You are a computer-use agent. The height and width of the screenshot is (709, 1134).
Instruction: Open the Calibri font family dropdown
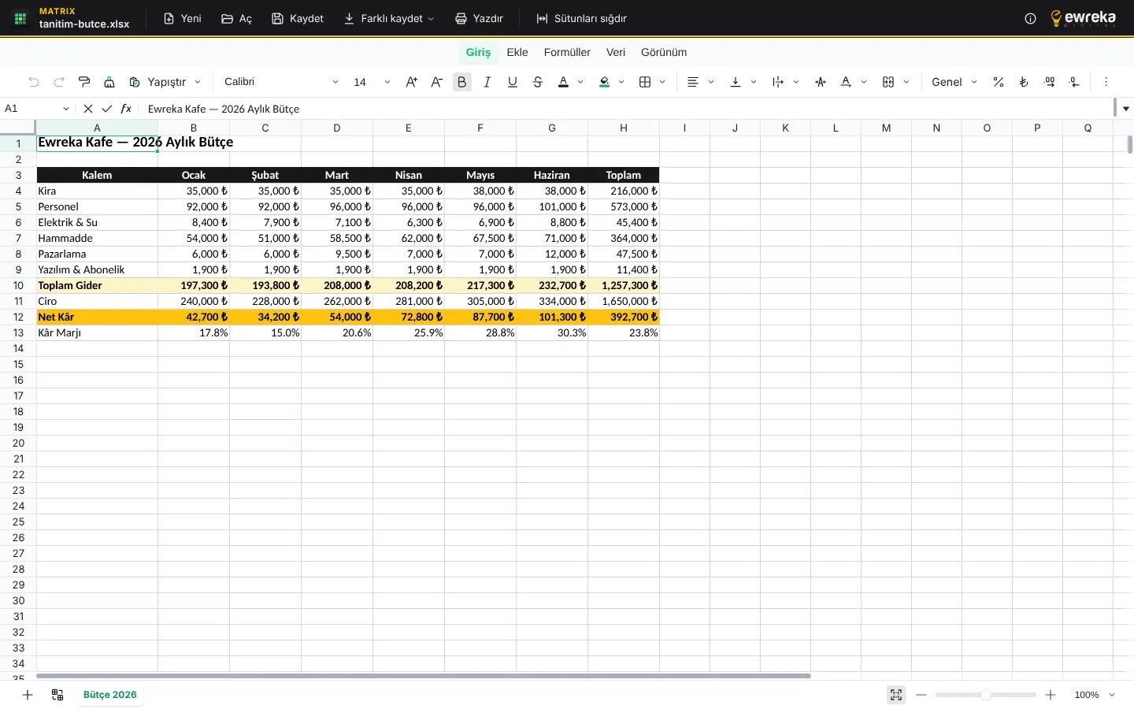click(281, 82)
